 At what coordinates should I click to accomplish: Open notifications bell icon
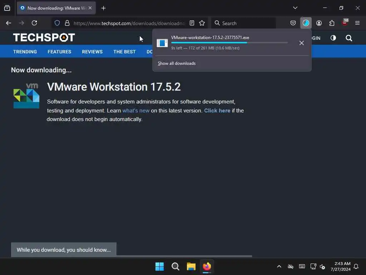click(x=356, y=266)
